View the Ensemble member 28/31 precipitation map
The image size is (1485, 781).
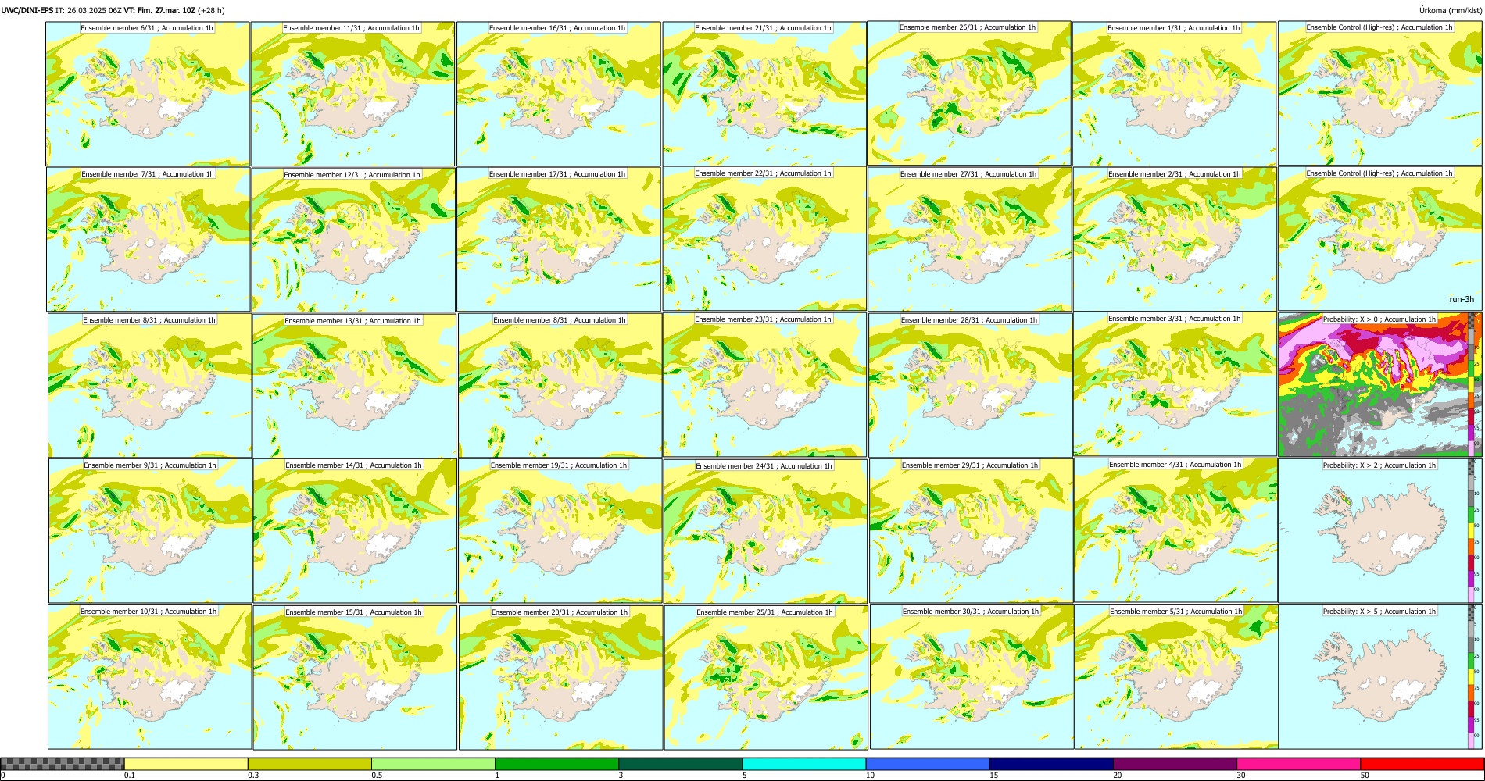coord(971,386)
